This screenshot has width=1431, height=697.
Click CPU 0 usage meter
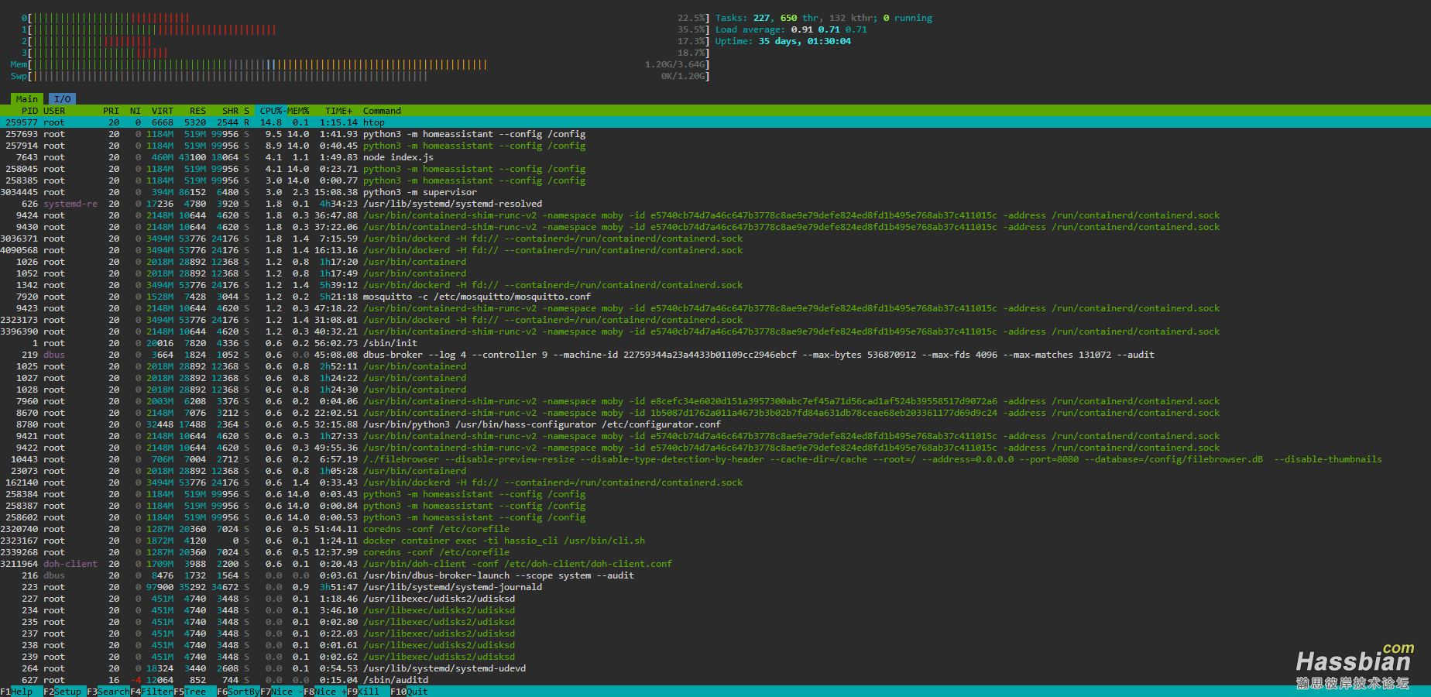pyautogui.click(x=365, y=18)
